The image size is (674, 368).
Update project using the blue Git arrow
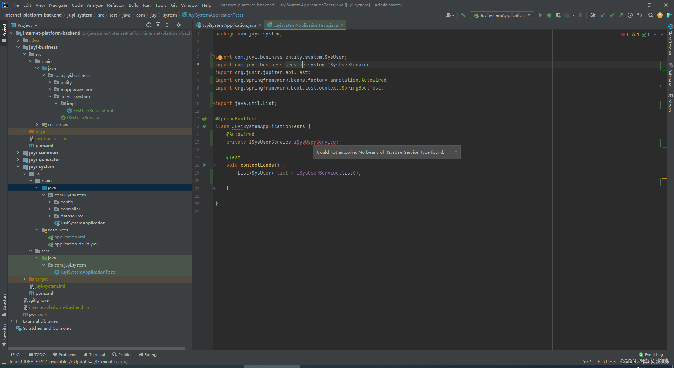point(603,15)
